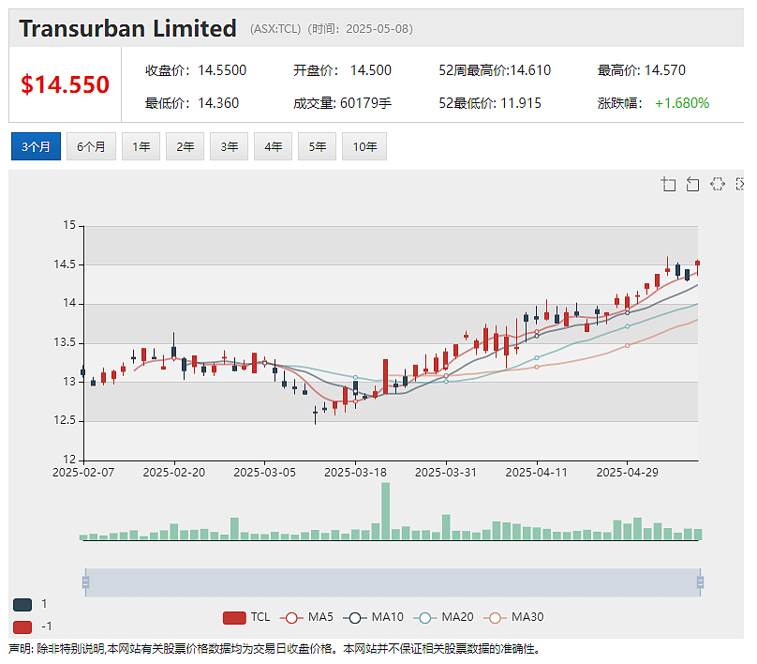
Task: Open the 1年 chart range
Action: tap(141, 146)
